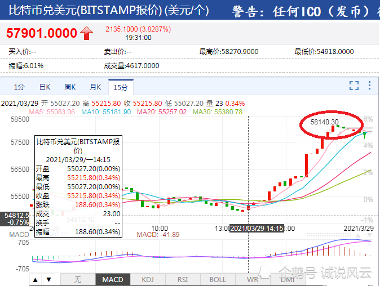The height and width of the screenshot is (286, 380).
Task: Click the 2021/03/29 14:15 crosshair time label
Action: pos(257,229)
